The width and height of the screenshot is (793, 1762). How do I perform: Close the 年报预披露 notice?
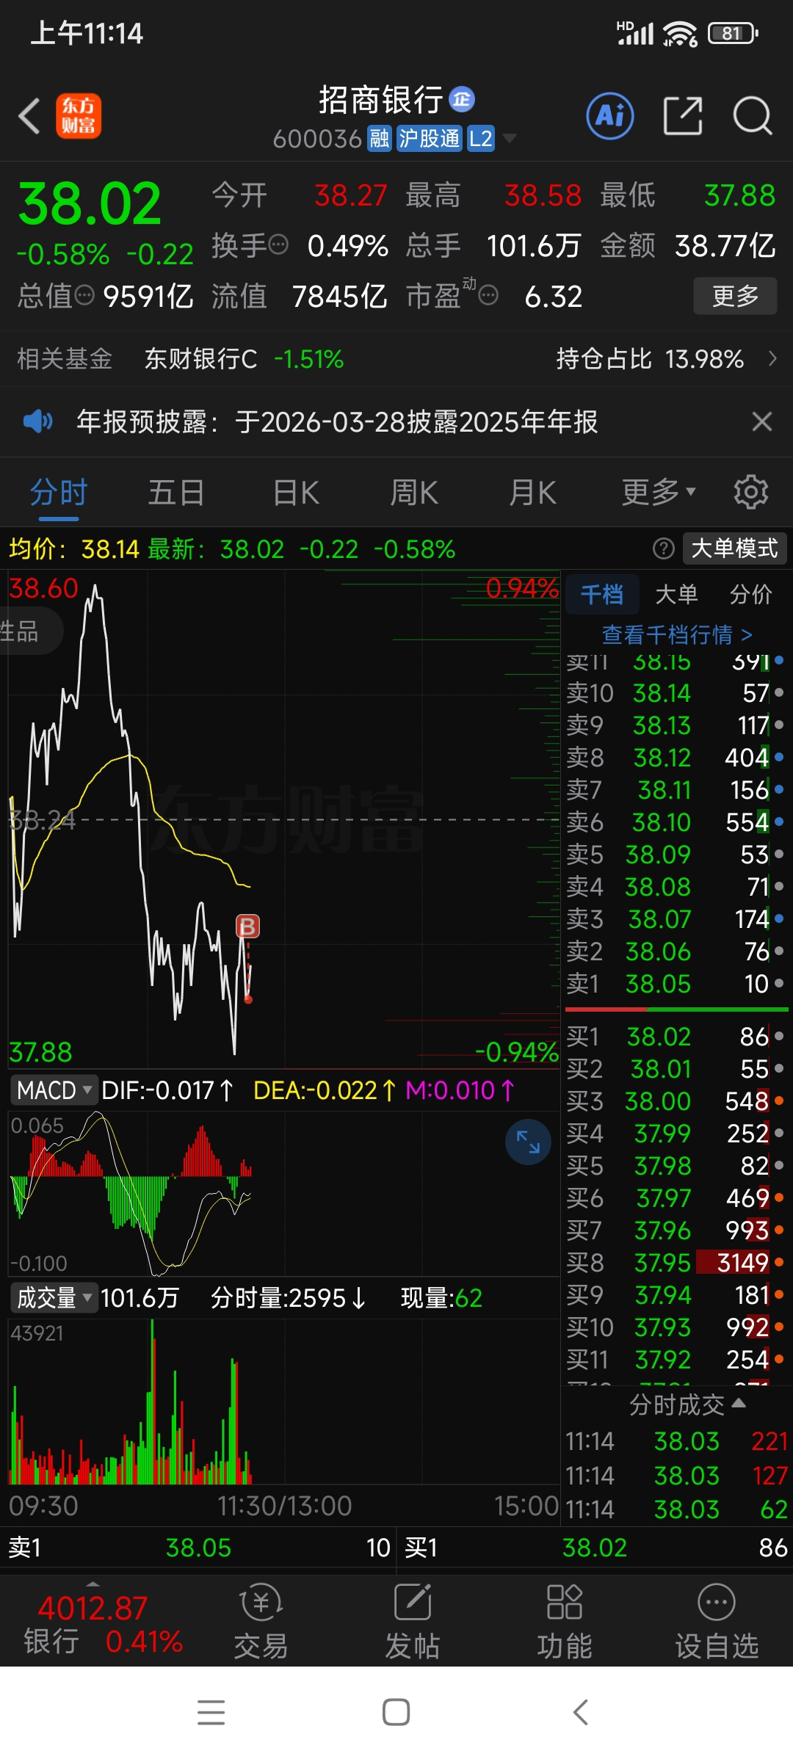pyautogui.click(x=762, y=421)
